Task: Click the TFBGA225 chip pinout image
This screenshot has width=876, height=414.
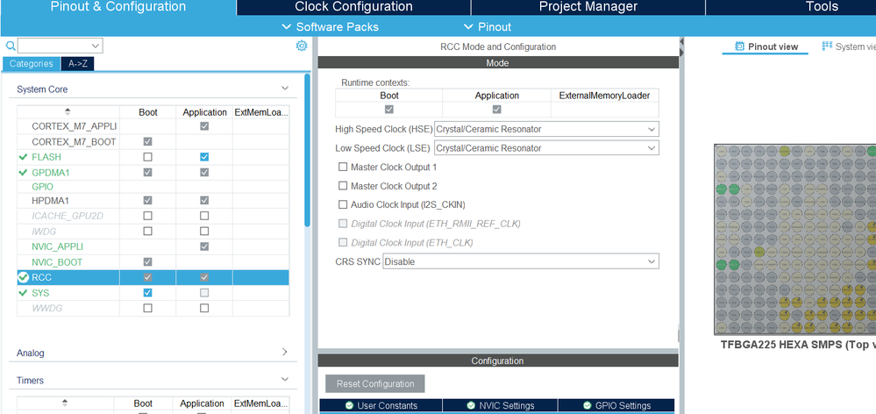Action: click(795, 239)
